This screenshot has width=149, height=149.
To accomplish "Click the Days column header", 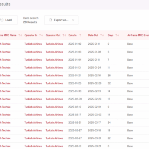I will tap(111, 35).
